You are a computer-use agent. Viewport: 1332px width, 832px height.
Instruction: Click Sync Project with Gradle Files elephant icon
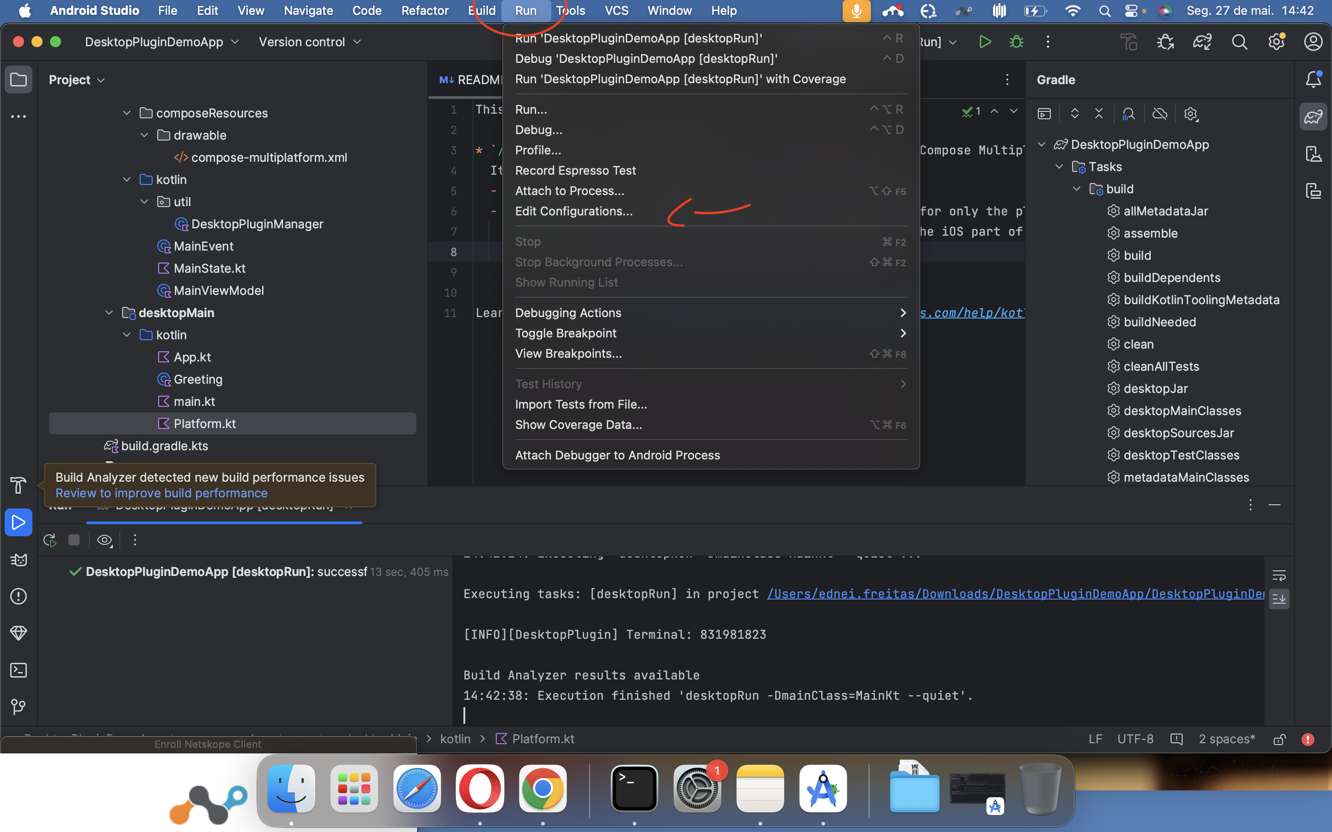[x=1202, y=42]
